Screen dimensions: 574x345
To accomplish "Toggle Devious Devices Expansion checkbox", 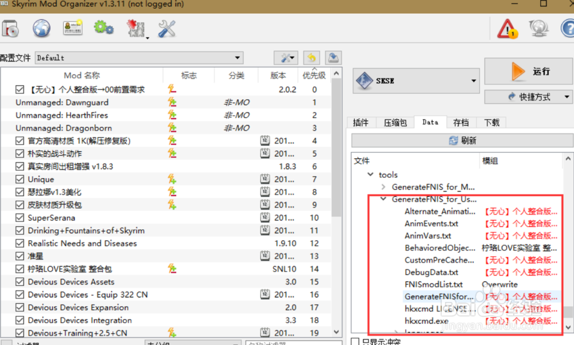I will tap(20, 307).
